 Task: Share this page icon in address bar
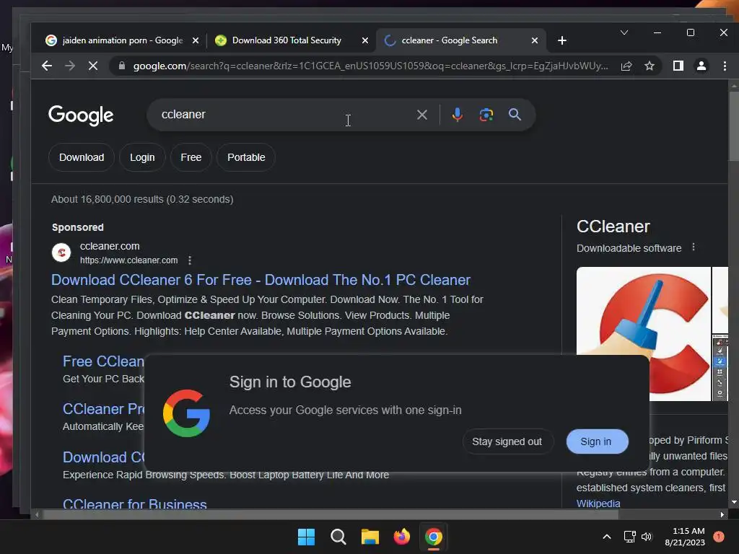(626, 66)
